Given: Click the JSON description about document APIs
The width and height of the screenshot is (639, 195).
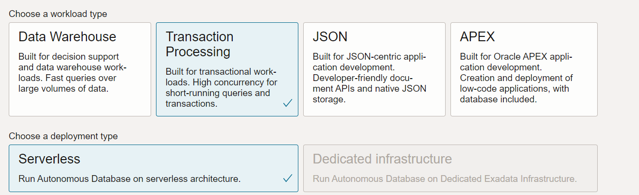Looking at the screenshot, I should coord(369,83).
